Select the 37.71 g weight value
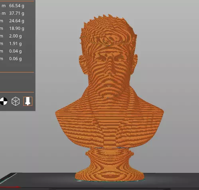Image resolution: width=199 pixels, height=190 pixels. [17, 14]
